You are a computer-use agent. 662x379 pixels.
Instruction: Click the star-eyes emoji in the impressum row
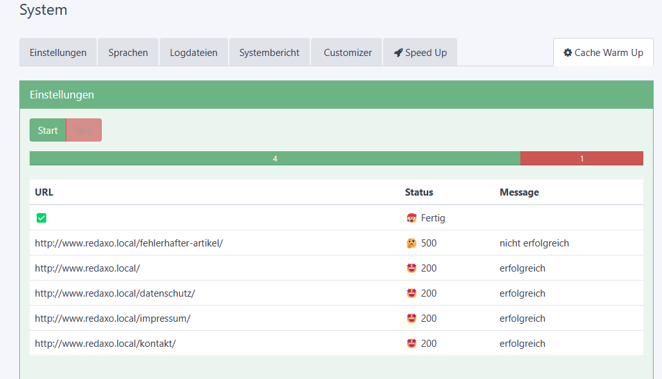[411, 319]
